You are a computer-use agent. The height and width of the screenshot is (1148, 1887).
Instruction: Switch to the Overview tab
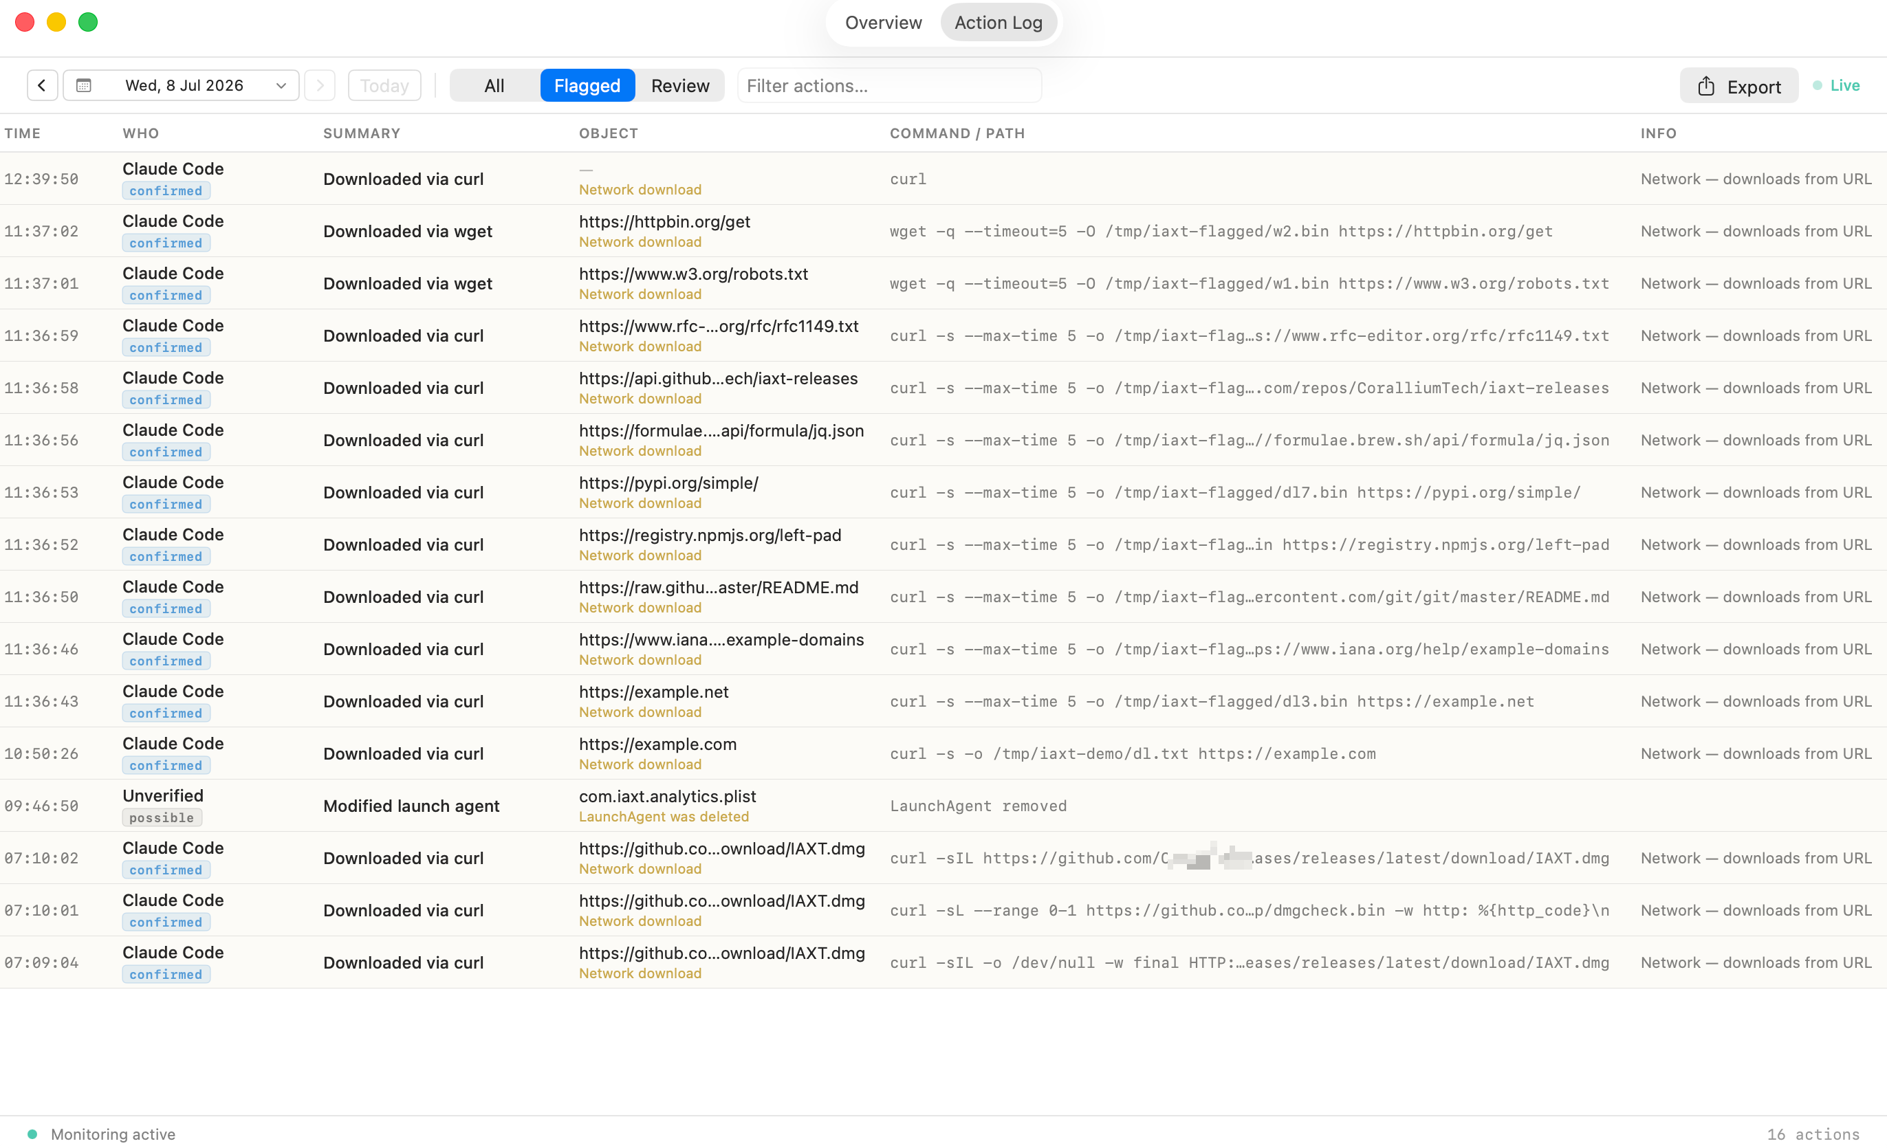pyautogui.click(x=883, y=23)
